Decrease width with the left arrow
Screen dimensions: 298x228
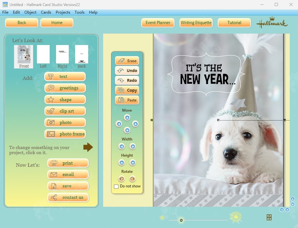121,147
